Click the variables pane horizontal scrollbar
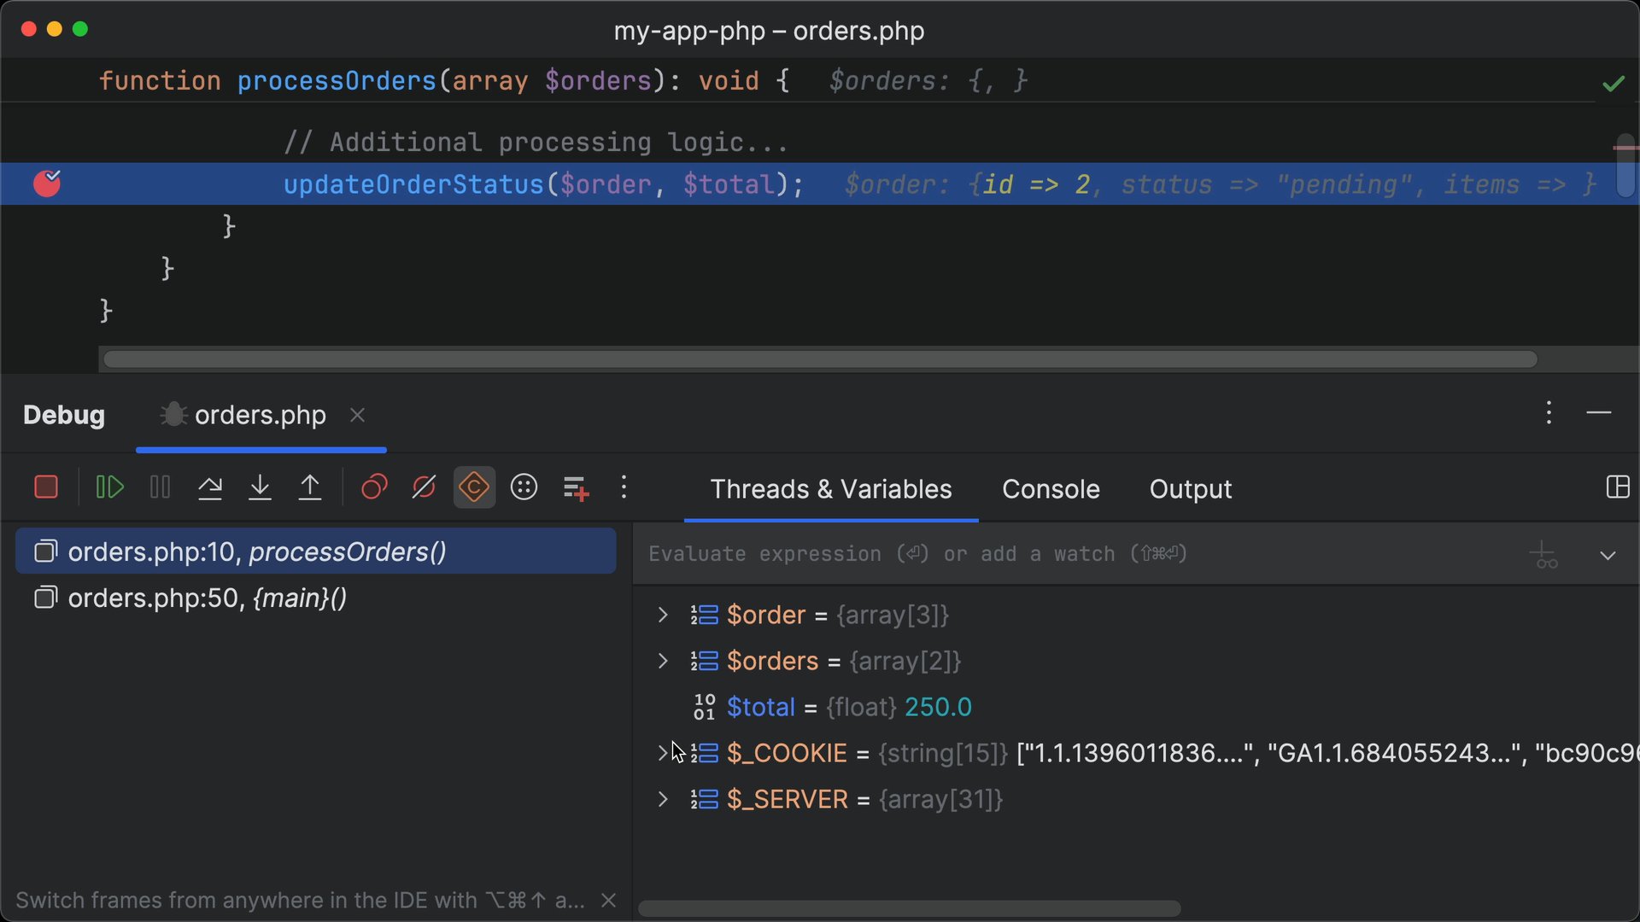This screenshot has height=922, width=1640. [x=910, y=908]
